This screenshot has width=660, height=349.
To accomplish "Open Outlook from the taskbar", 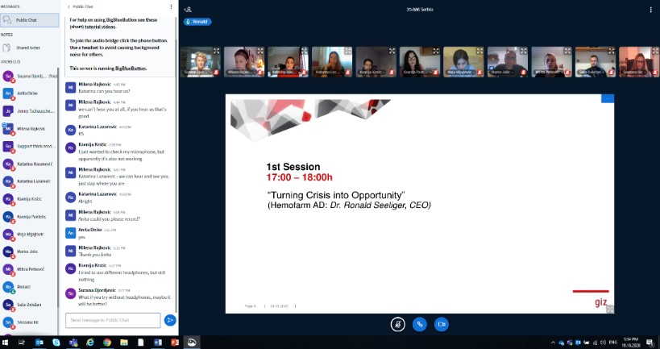I will click(39, 343).
